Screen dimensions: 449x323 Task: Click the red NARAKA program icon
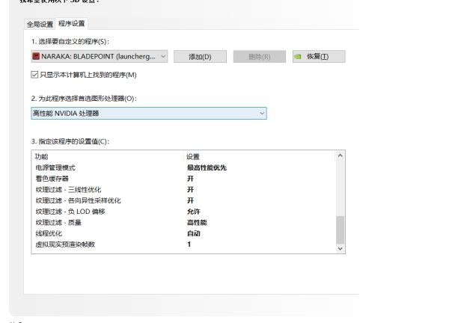click(x=36, y=56)
